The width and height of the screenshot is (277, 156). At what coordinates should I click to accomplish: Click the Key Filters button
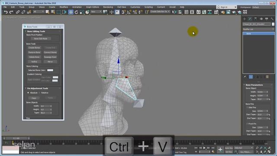point(246,152)
